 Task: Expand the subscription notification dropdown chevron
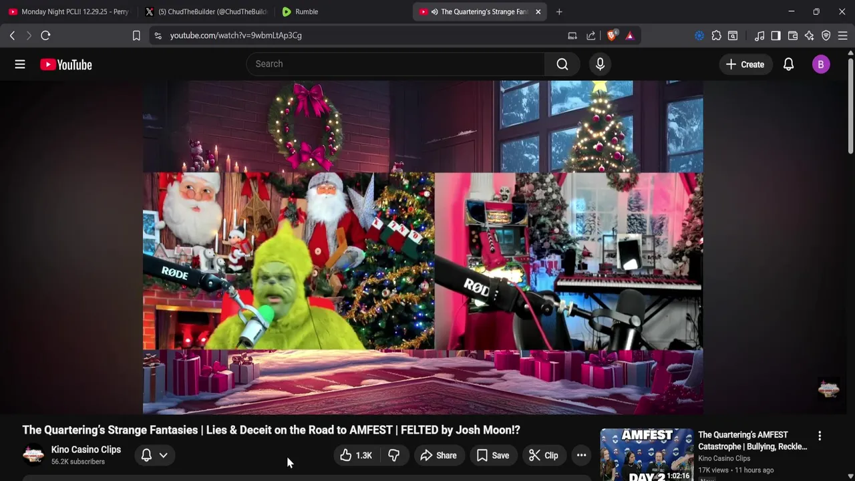(x=163, y=456)
